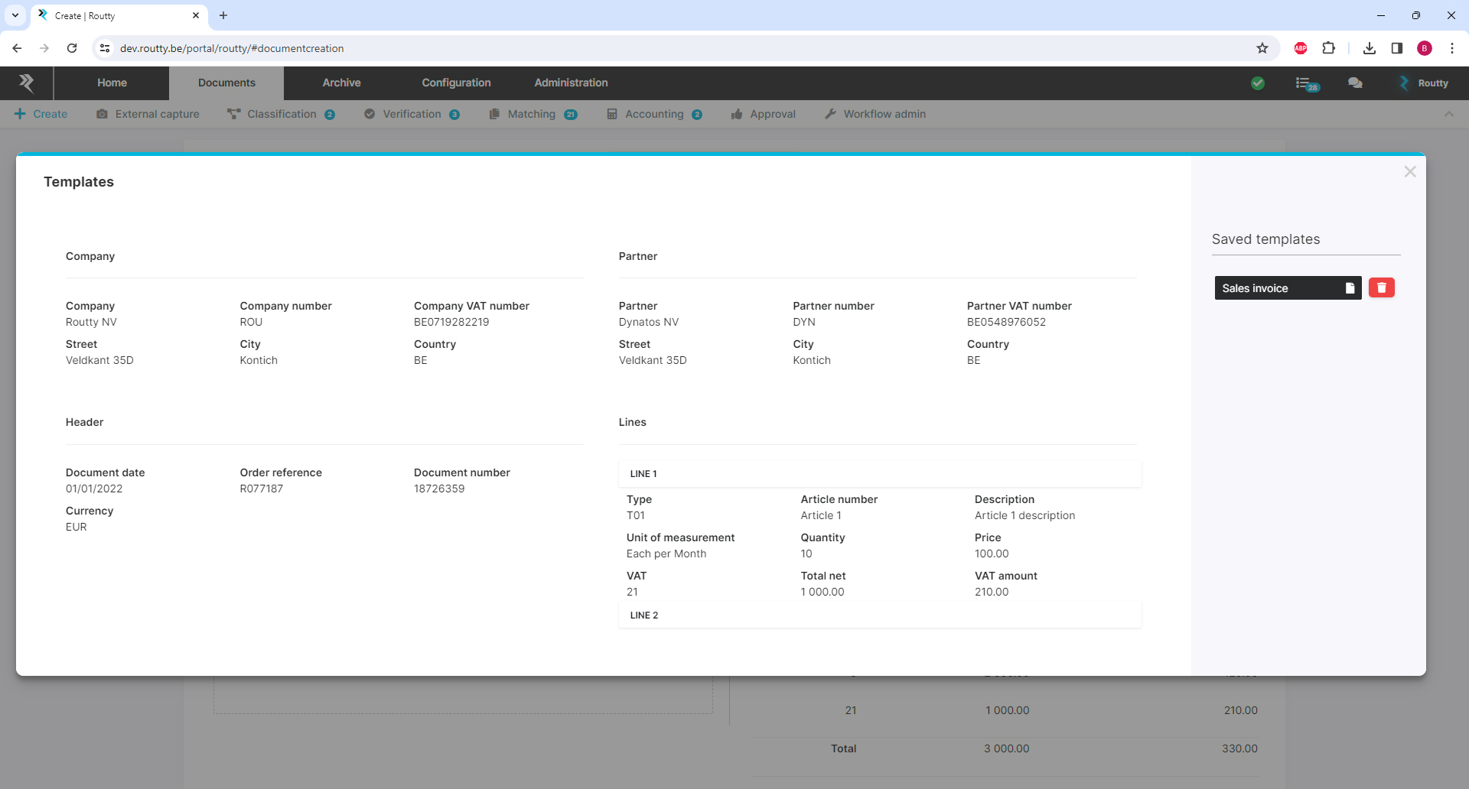Image resolution: width=1469 pixels, height=789 pixels.
Task: Open the task list icon with badge 28
Action: click(1305, 83)
